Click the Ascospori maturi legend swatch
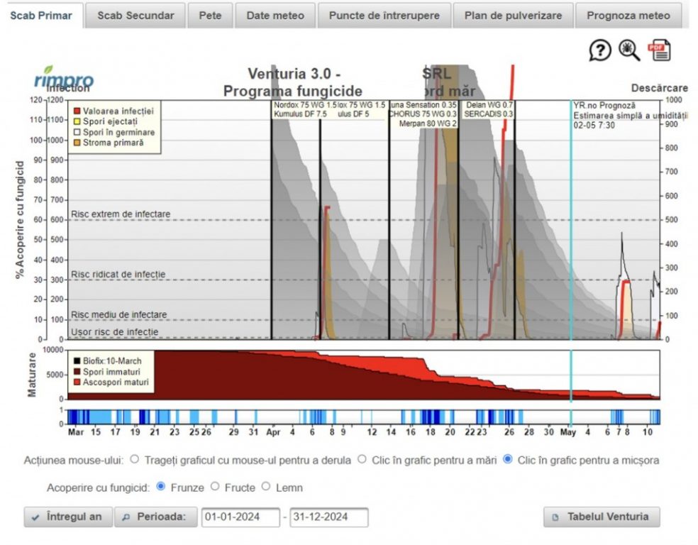Image resolution: width=698 pixels, height=545 pixels. (77, 382)
